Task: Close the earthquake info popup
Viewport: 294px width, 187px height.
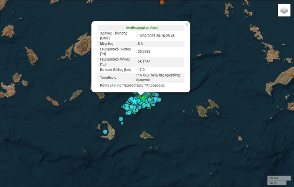Action: pyautogui.click(x=187, y=24)
